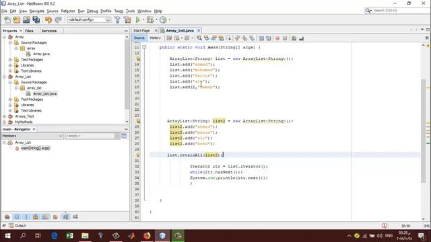Click the Search (Ctrl+I) field

[397, 11]
